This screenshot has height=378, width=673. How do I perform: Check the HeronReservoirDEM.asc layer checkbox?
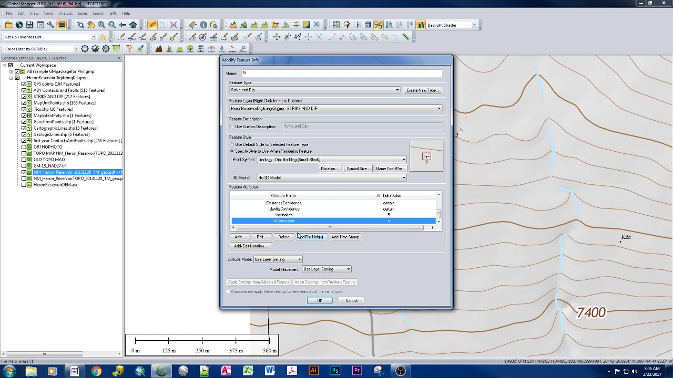[24, 185]
